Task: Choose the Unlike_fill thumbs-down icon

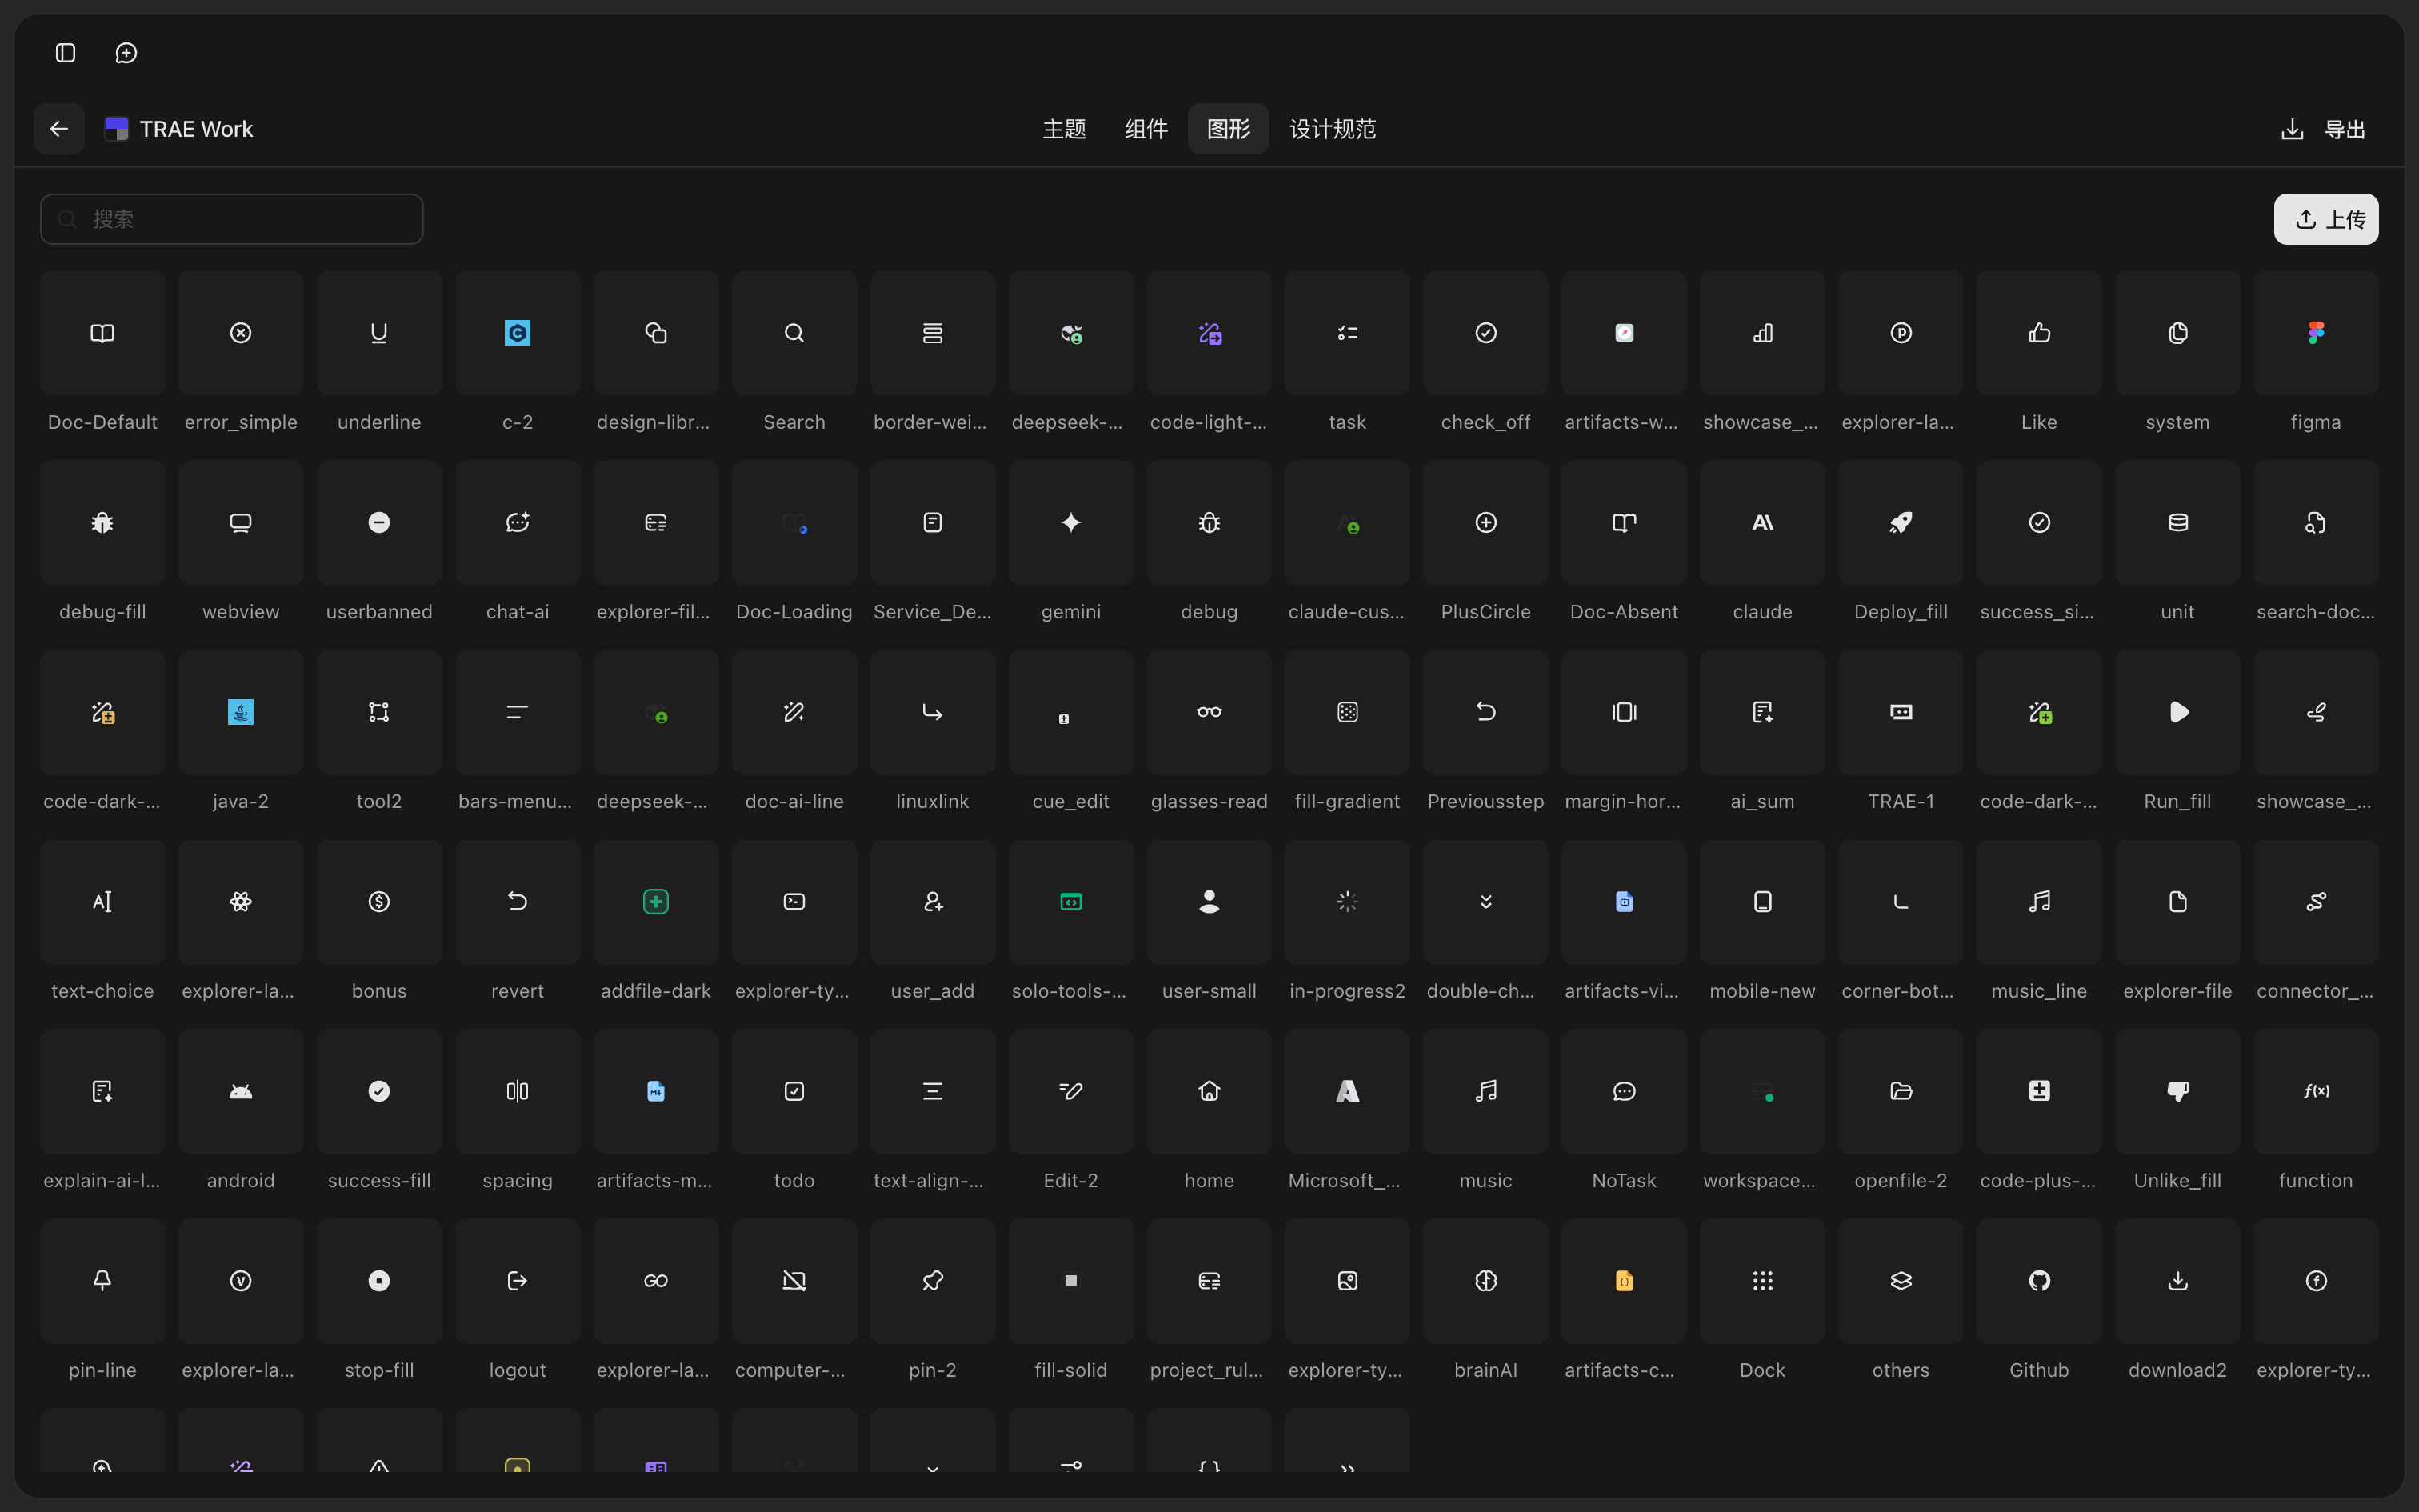Action: click(x=2178, y=1091)
